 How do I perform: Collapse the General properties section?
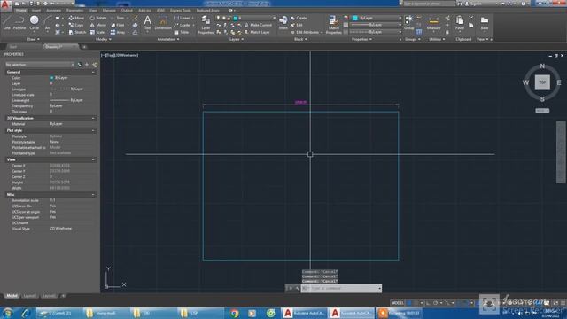click(93, 72)
